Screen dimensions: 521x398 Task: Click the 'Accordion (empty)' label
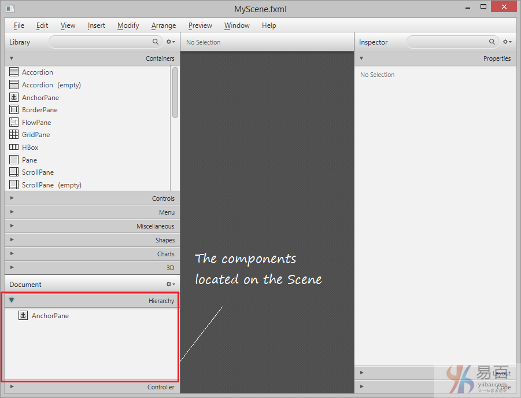pyautogui.click(x=51, y=85)
